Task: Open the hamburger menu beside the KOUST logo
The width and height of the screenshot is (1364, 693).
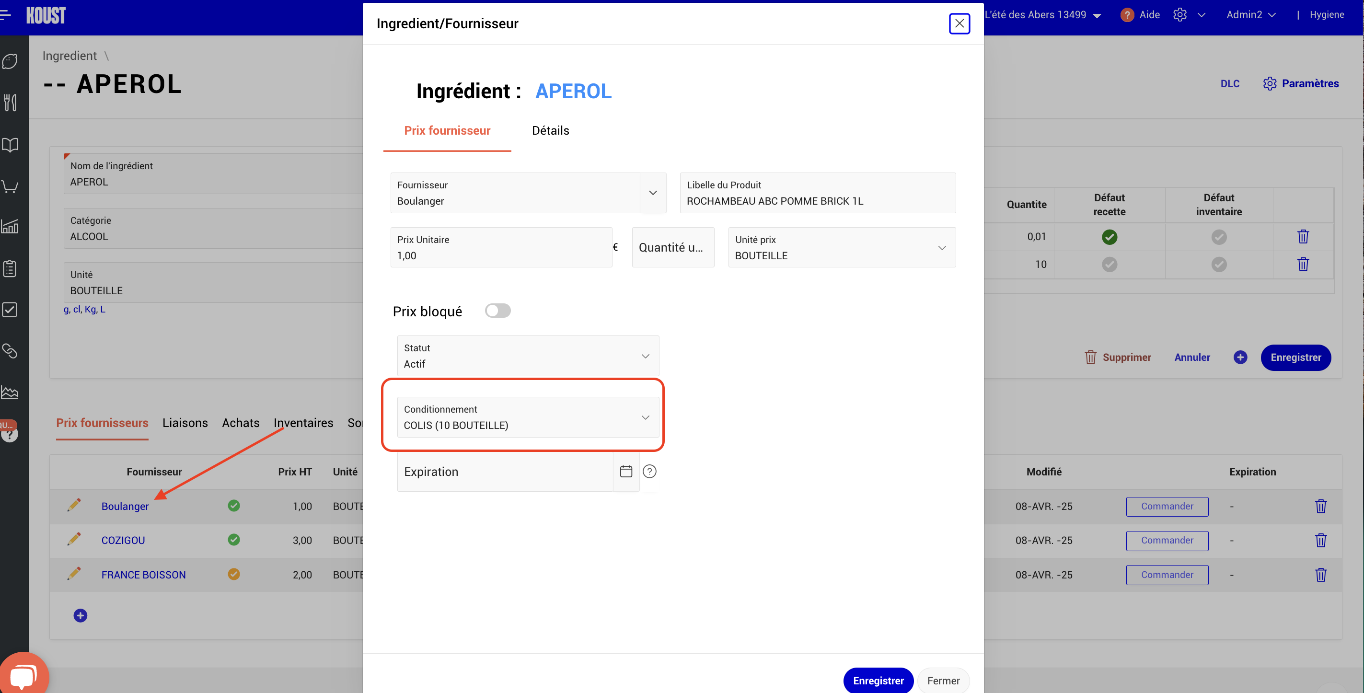Action: [x=5, y=15]
